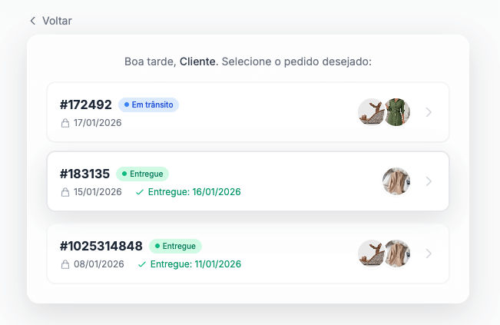Image resolution: width=500 pixels, height=325 pixels.
Task: Click the Entregue badge on order #183135
Action: point(142,174)
